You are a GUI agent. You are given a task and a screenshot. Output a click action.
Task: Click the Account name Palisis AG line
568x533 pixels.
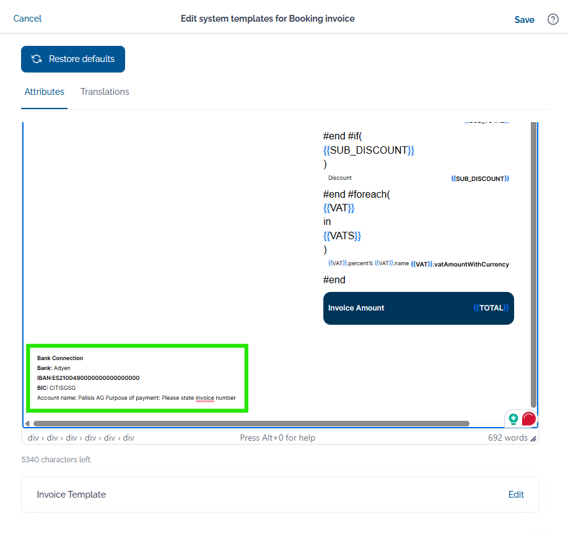pos(136,398)
